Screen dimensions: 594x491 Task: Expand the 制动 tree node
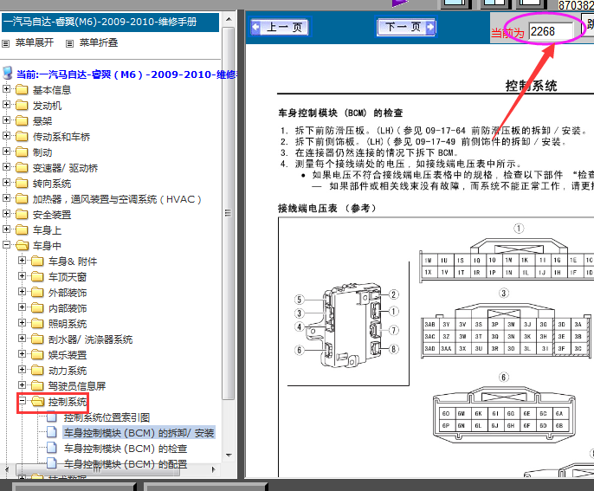coord(6,152)
